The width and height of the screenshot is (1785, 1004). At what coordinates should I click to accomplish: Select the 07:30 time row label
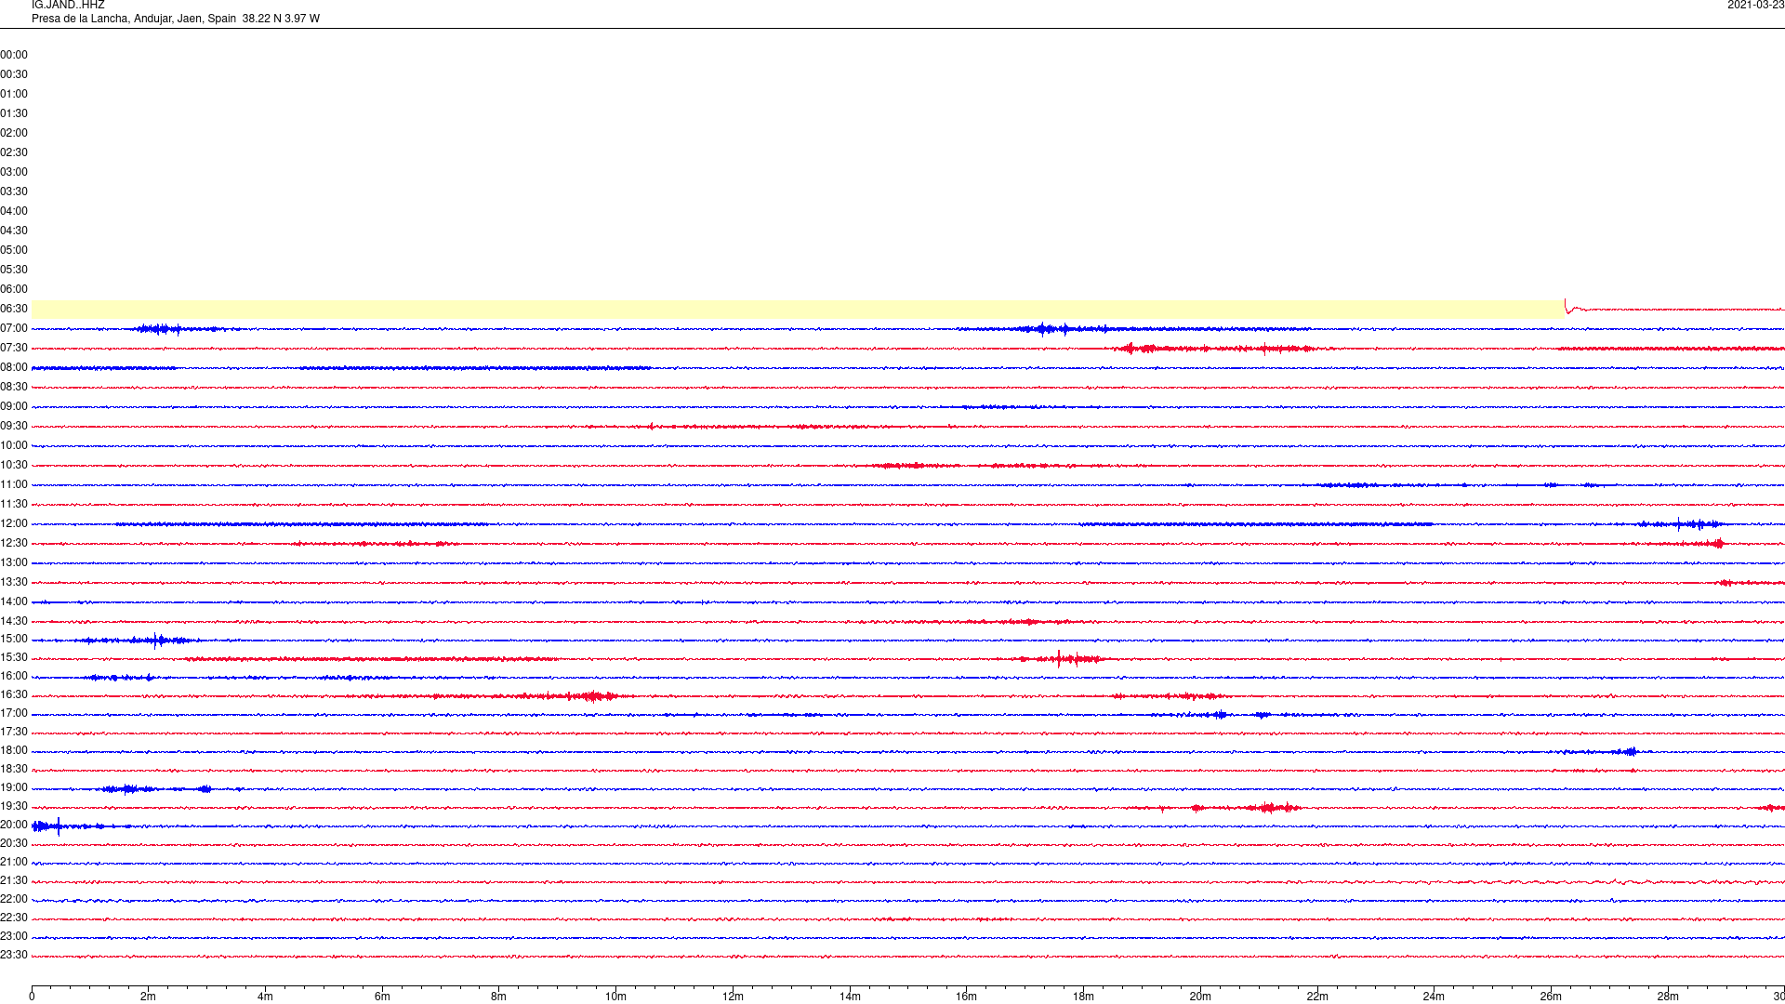click(14, 348)
